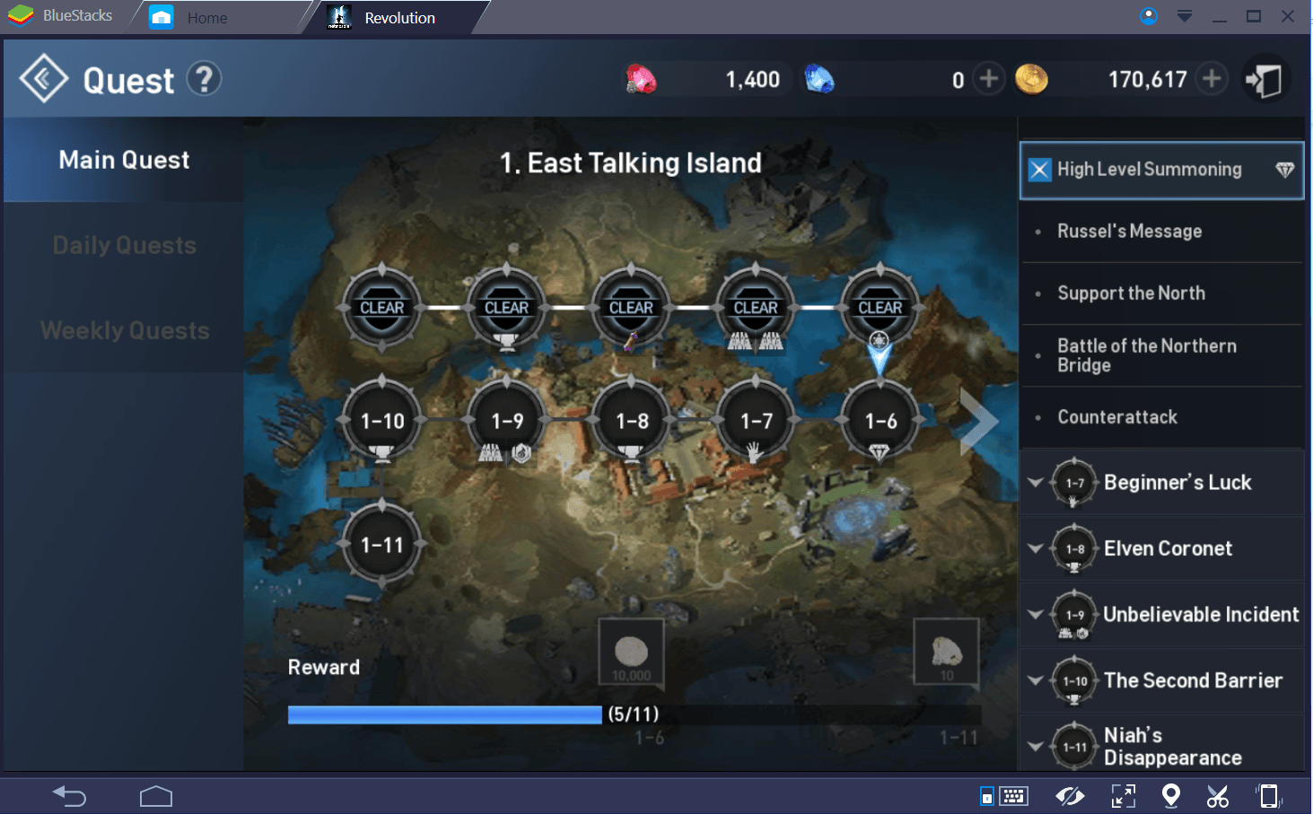Open BlueStacks account profile icon
The image size is (1313, 814).
click(x=1149, y=16)
